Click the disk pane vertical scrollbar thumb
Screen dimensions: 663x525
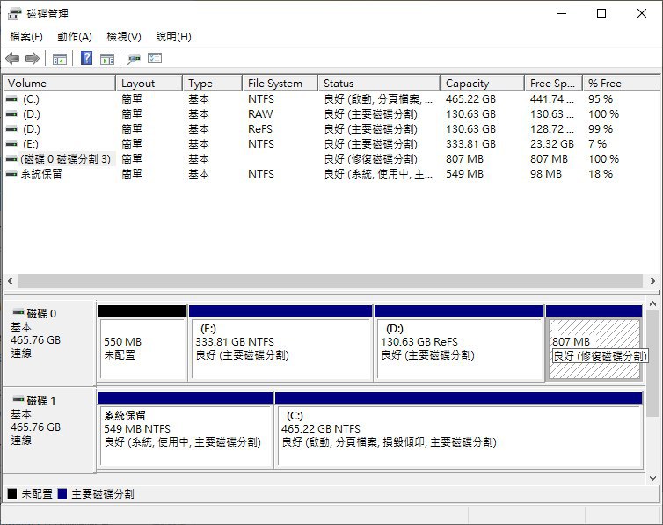coord(652,362)
